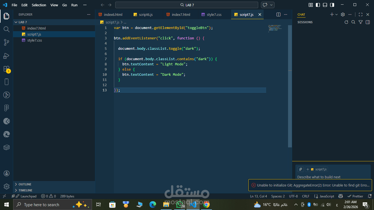Click the command center search box
The width and height of the screenshot is (374, 210).
187,5
